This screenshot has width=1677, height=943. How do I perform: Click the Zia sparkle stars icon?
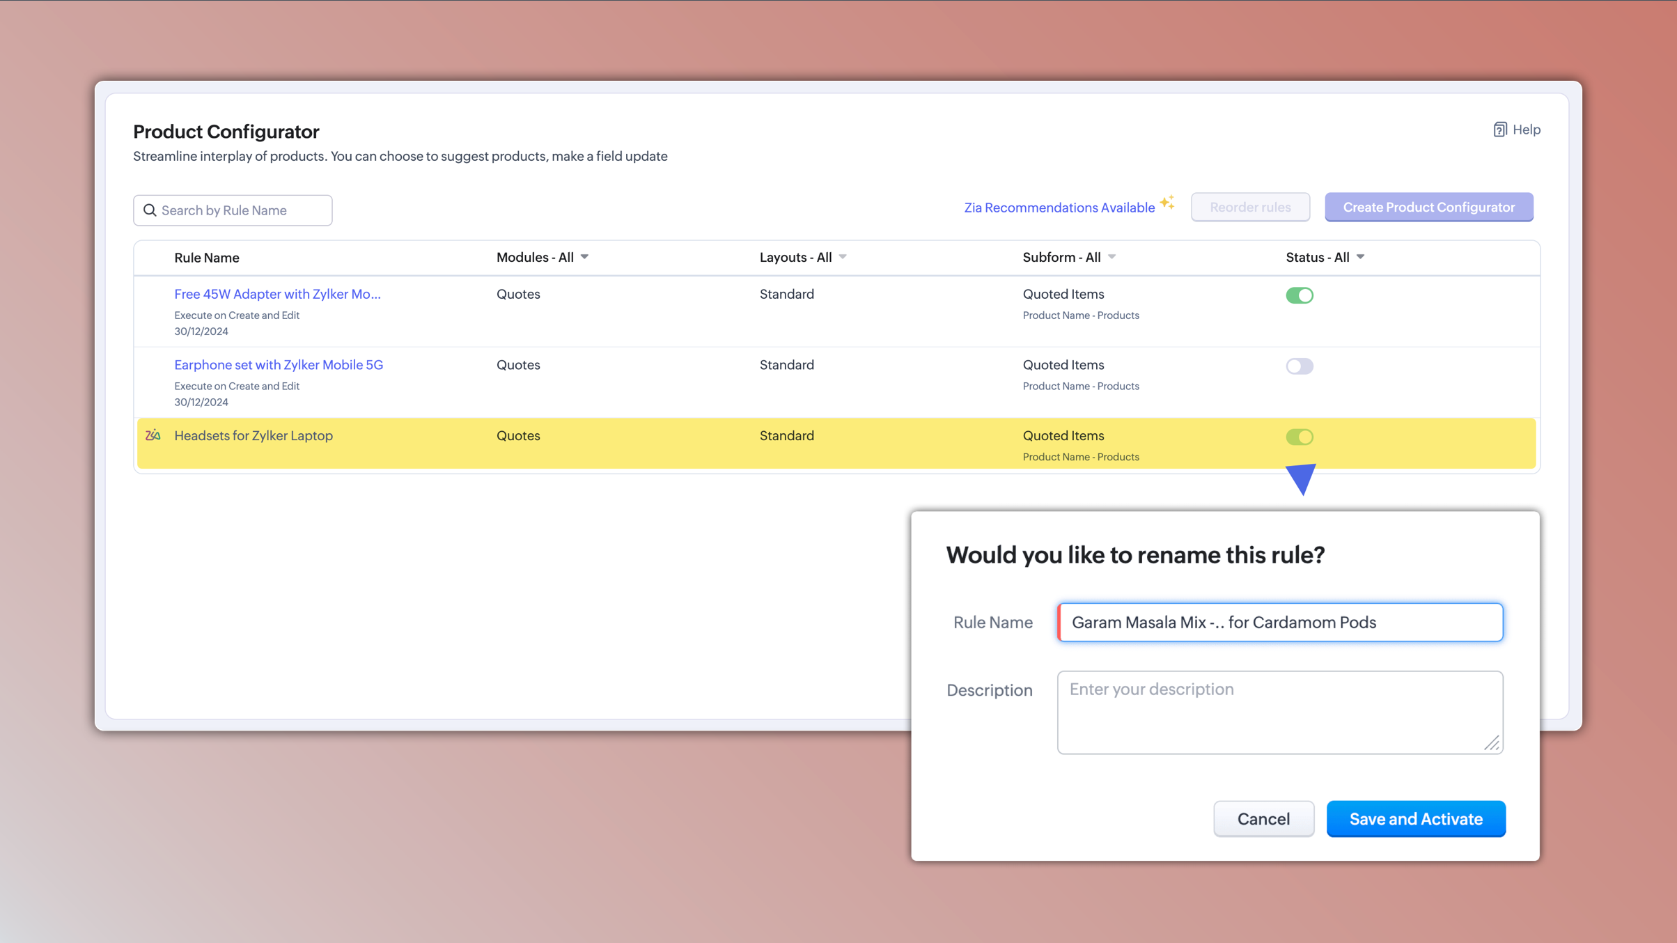coord(1167,203)
